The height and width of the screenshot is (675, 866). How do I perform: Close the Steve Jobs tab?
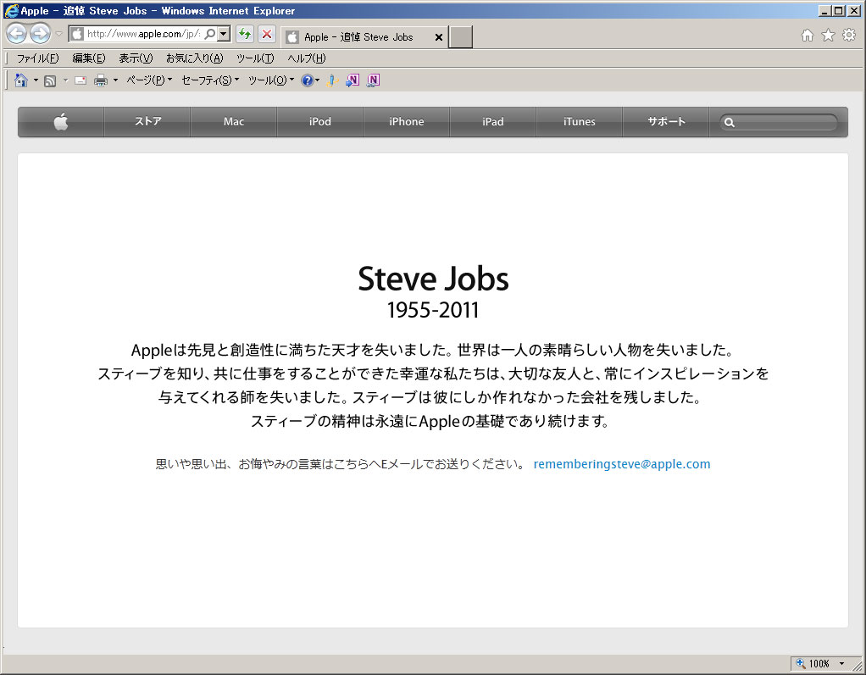439,37
